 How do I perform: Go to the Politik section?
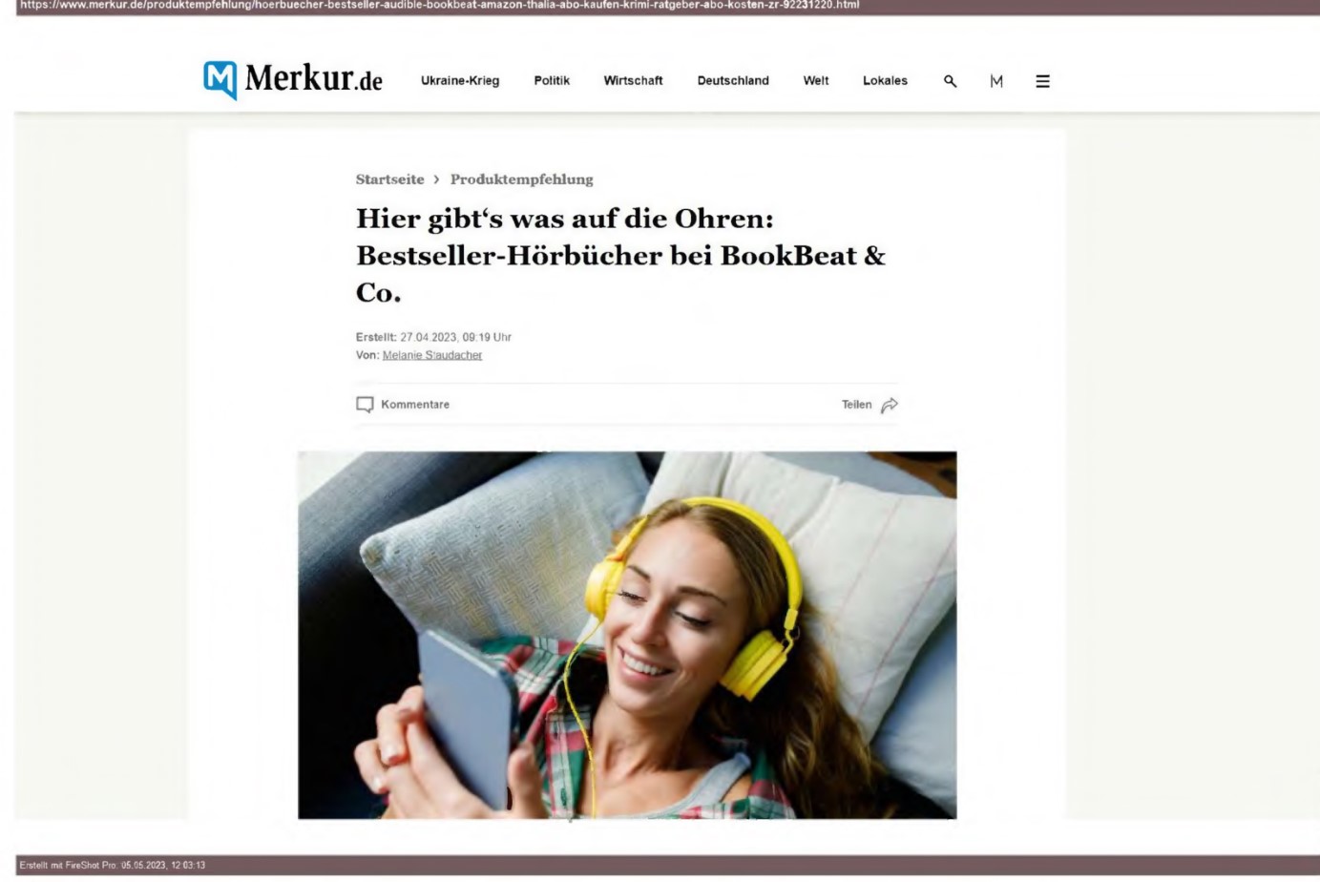click(x=552, y=81)
